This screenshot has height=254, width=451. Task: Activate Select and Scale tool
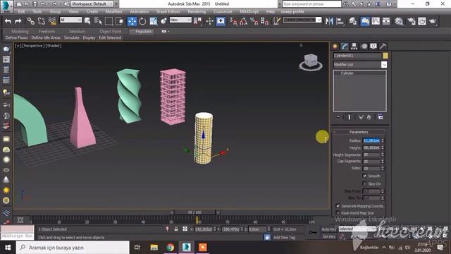[153, 21]
